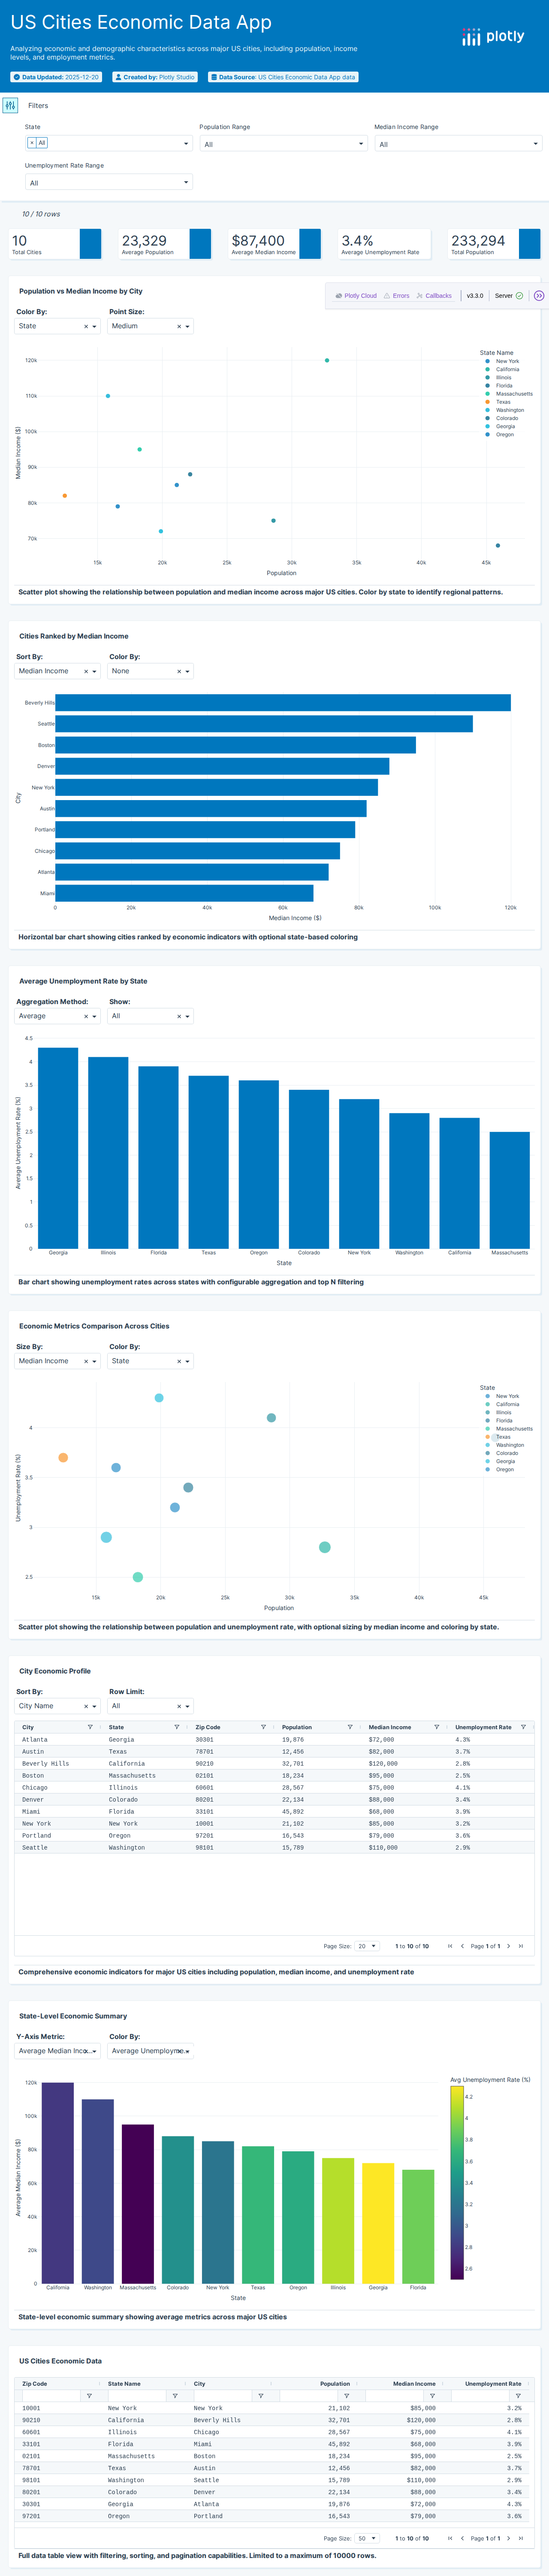Sort profile table by Population header
This screenshot has width=549, height=2576.
point(297,1727)
